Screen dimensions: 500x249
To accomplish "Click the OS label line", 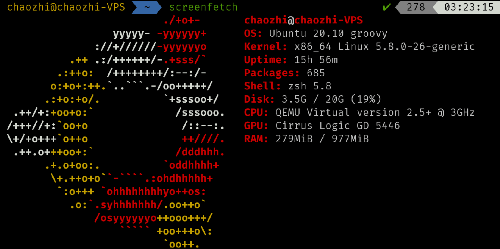I will tap(254, 34).
